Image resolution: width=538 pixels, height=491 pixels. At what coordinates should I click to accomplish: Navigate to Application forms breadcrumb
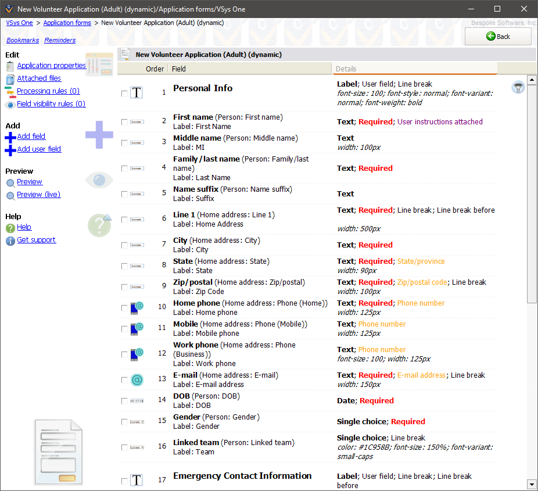(x=67, y=23)
